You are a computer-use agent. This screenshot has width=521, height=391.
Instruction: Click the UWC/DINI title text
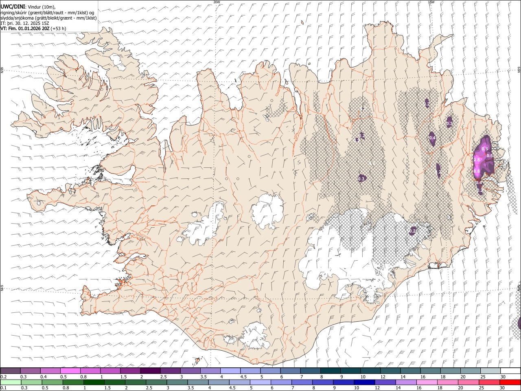12,6
